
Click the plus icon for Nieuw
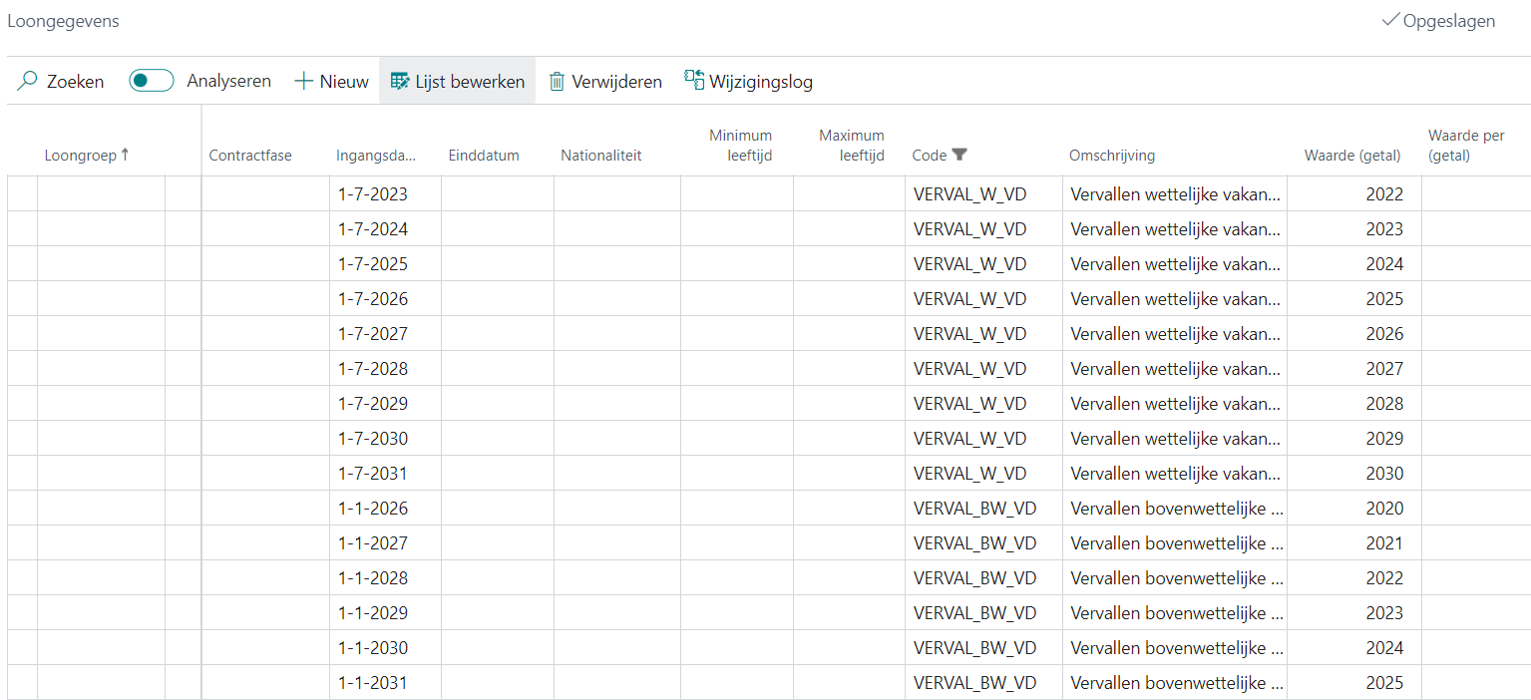click(303, 82)
